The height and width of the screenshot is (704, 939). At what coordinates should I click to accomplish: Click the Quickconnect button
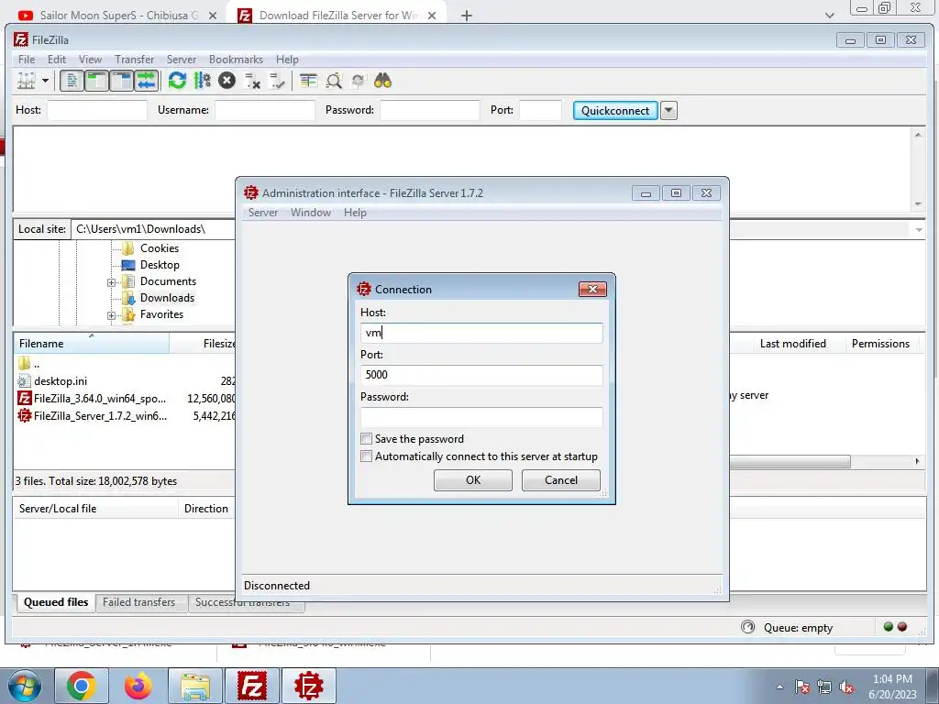click(x=615, y=110)
